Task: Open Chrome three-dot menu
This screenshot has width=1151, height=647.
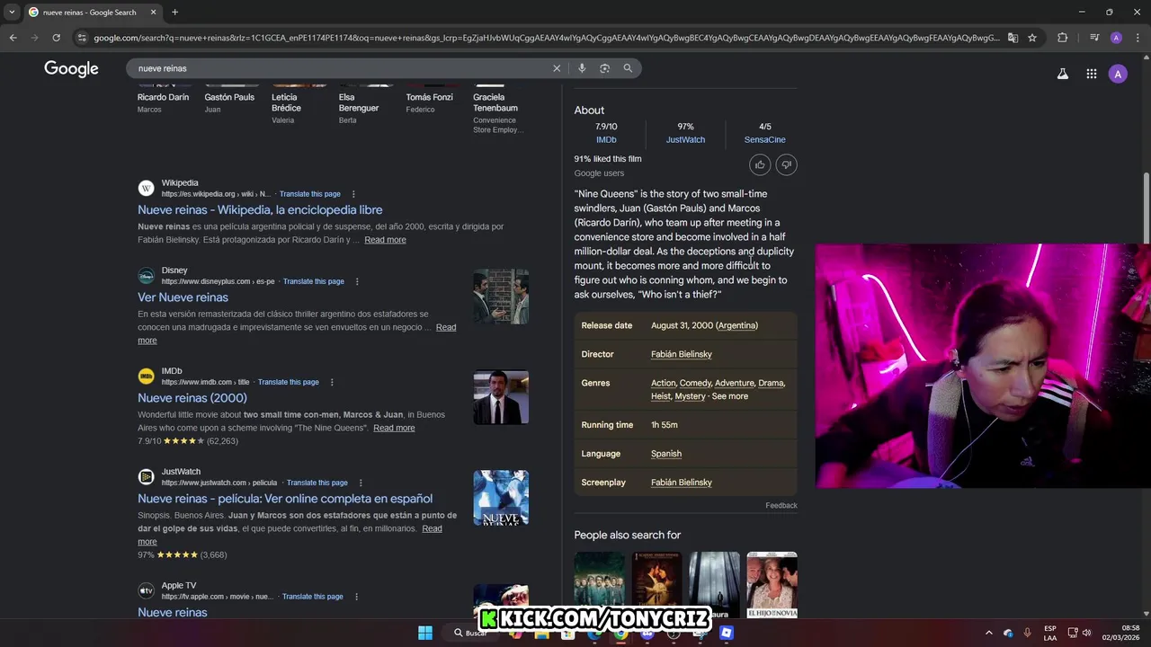Action: click(x=1137, y=38)
